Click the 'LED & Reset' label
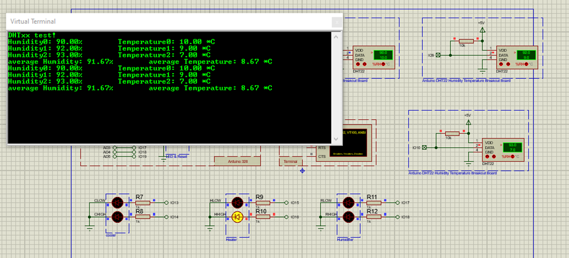The width and height of the screenshot is (569, 258). [177, 156]
